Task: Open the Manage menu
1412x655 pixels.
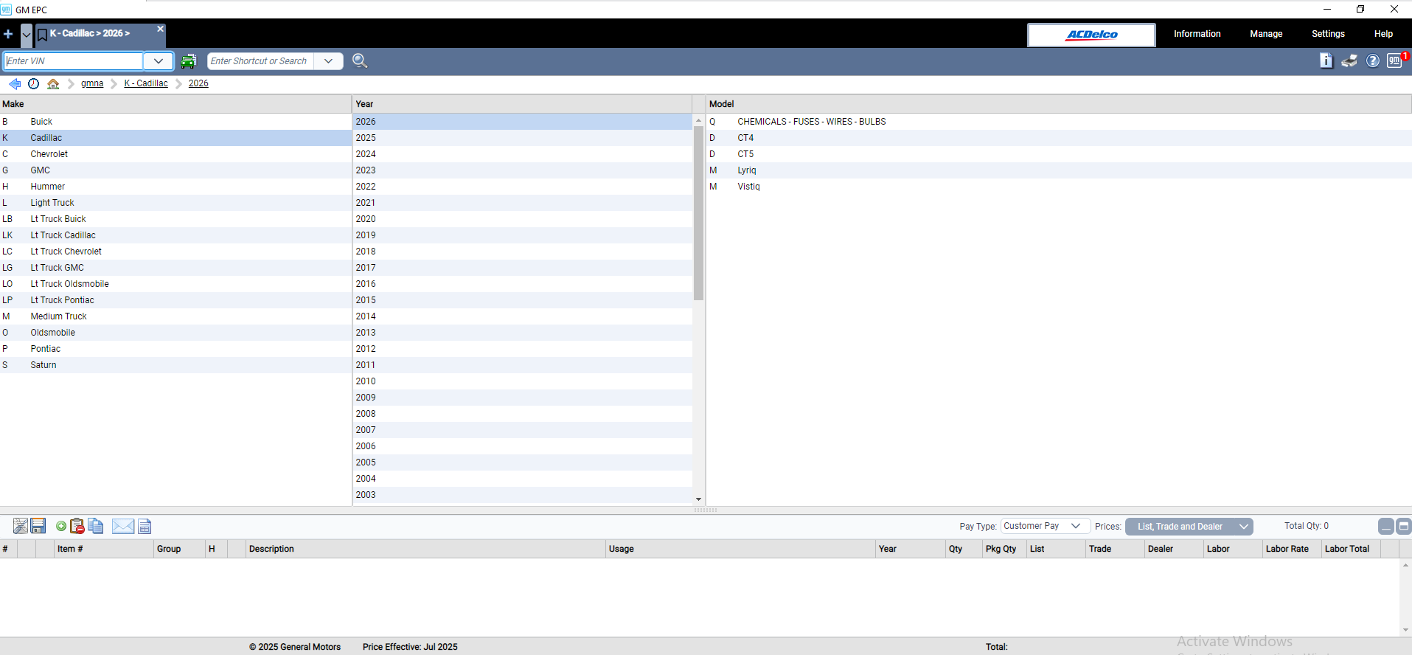Action: 1266,34
